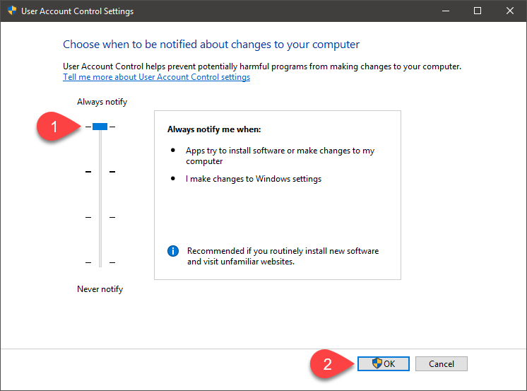Image resolution: width=527 pixels, height=391 pixels.
Task: Minimize the User Account Control Settings window
Action: [x=446, y=11]
